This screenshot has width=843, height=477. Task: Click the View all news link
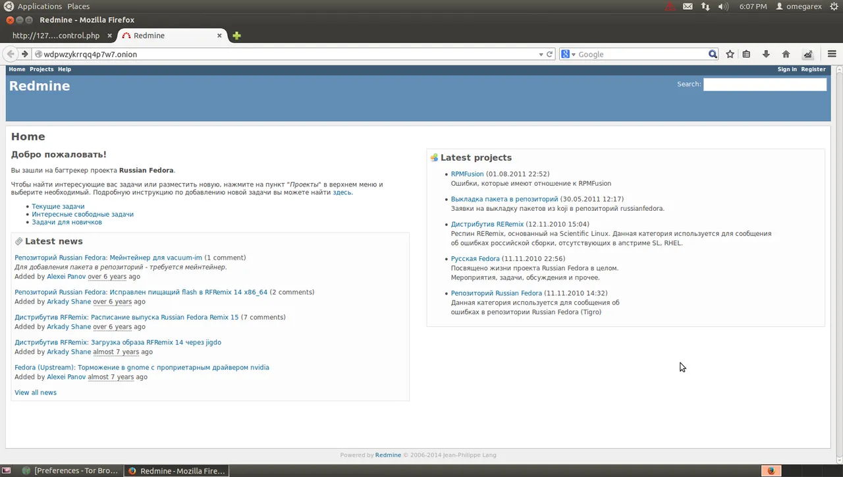(36, 393)
